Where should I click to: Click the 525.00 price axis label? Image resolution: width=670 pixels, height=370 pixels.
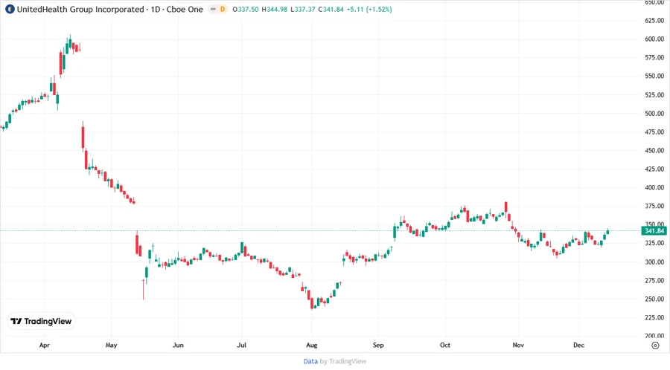pyautogui.click(x=654, y=94)
